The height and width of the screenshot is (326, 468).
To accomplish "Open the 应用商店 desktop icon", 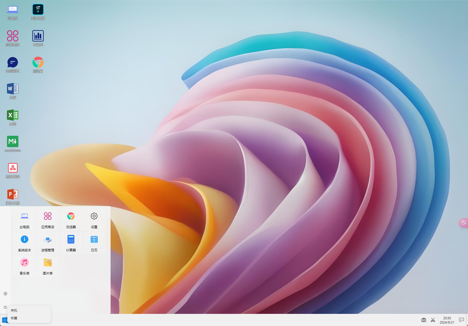I will (13, 39).
